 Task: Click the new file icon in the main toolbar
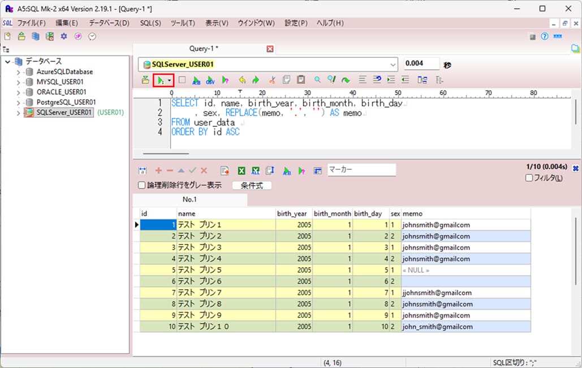7,36
